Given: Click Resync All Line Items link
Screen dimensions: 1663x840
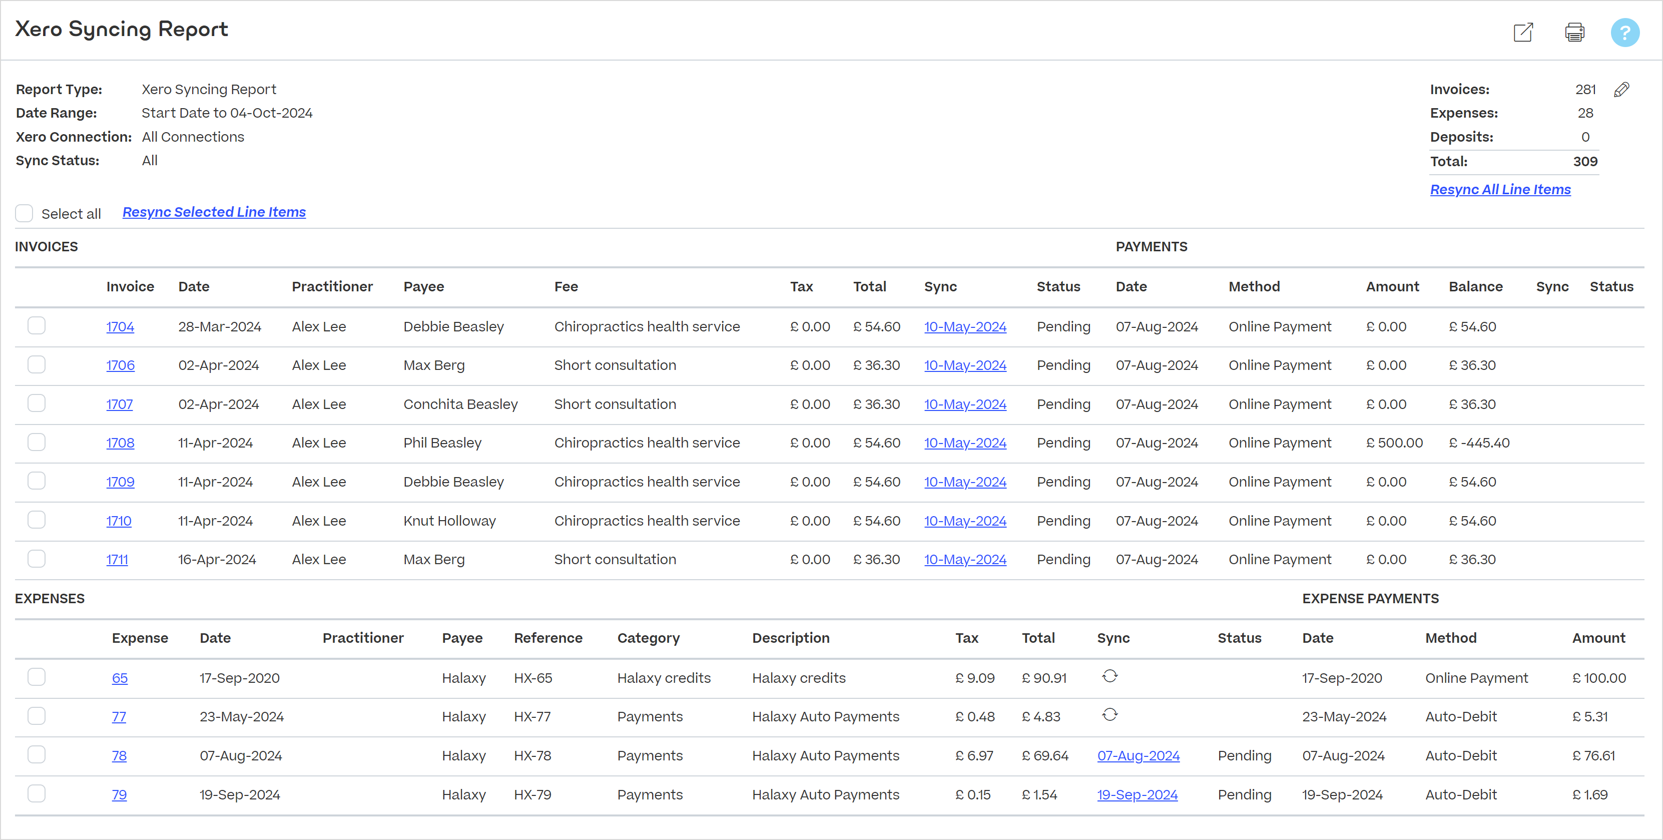Looking at the screenshot, I should pos(1500,189).
